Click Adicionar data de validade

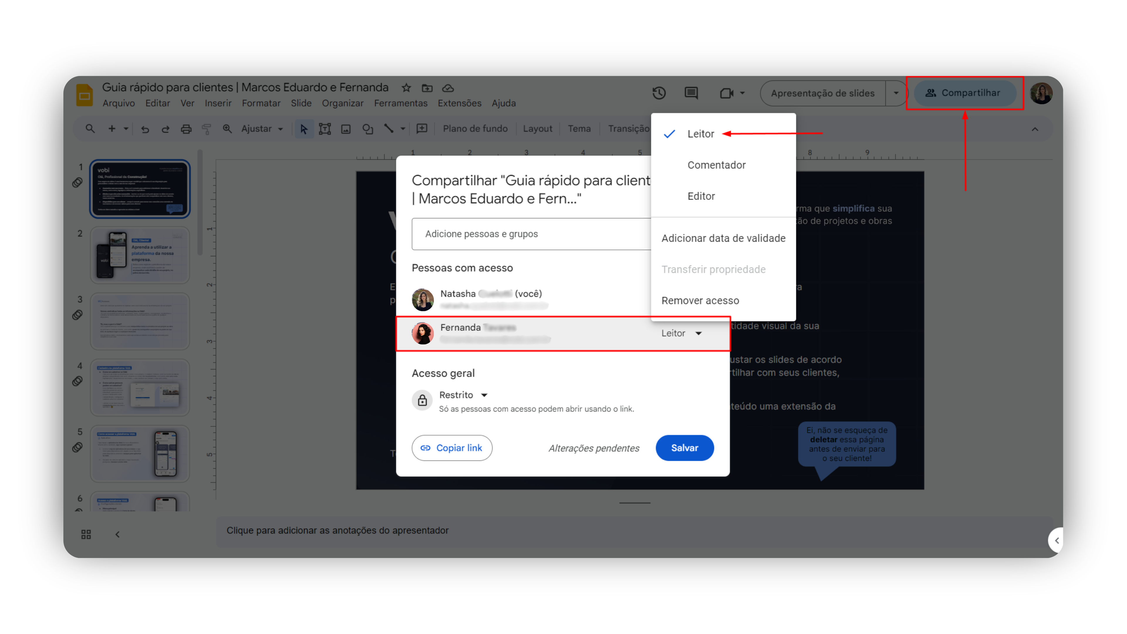723,238
